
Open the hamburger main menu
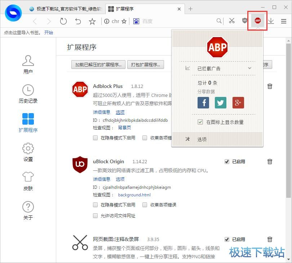click(284, 21)
